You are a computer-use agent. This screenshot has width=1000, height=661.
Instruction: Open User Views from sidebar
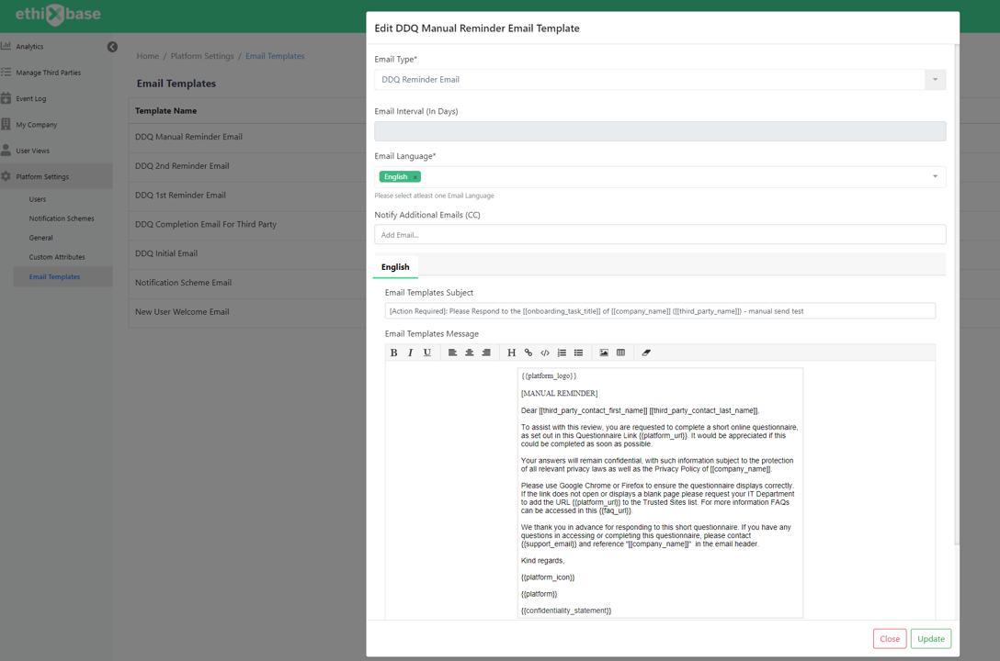coord(32,151)
